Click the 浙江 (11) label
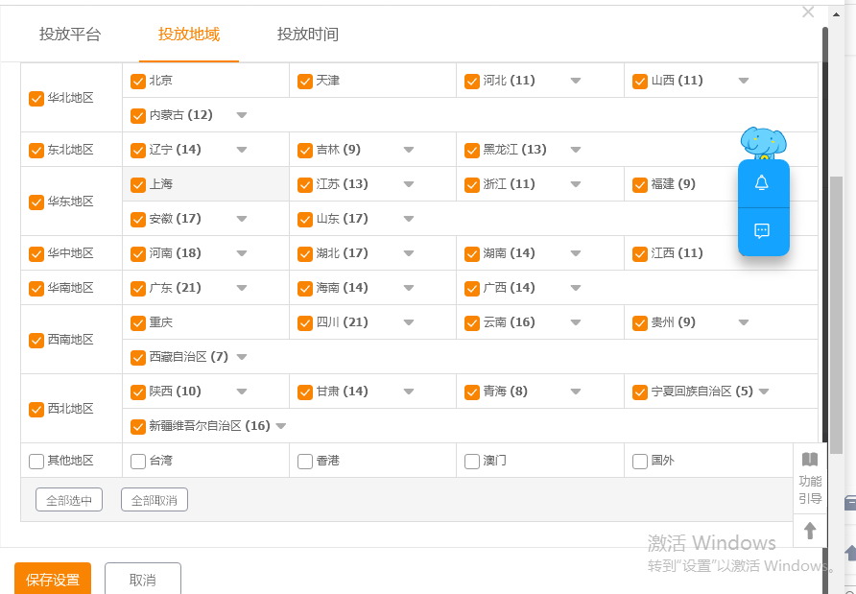 click(x=509, y=184)
